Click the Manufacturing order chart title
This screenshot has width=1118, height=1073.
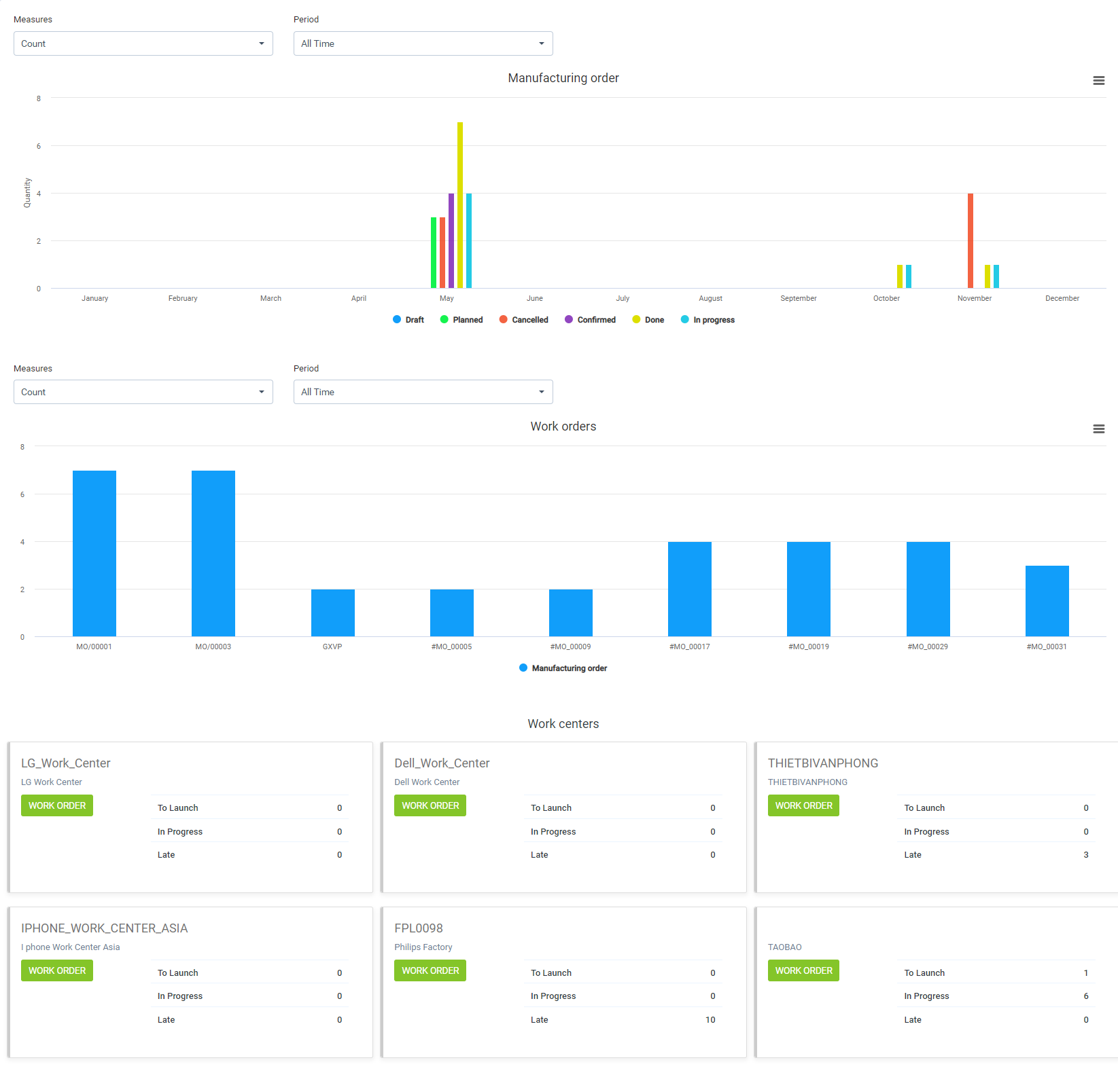(563, 78)
